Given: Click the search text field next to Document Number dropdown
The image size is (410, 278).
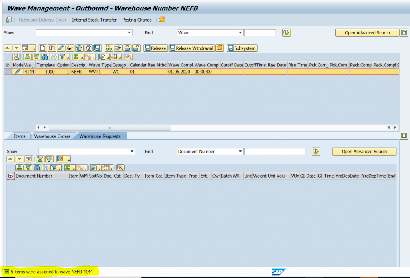Looking at the screenshot, I should click(x=275, y=152).
